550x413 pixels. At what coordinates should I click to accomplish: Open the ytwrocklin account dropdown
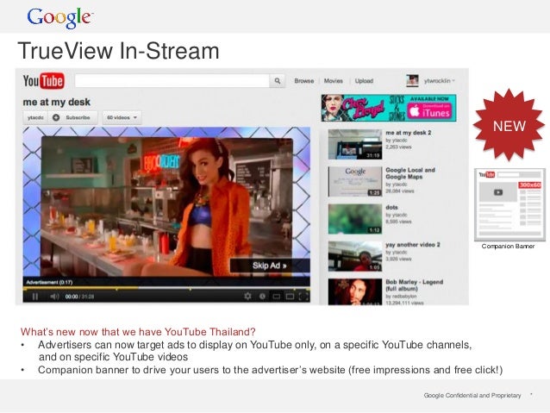pos(440,81)
